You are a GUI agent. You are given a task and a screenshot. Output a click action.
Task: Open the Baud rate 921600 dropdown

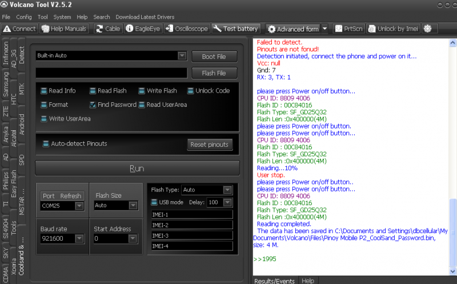point(79,238)
